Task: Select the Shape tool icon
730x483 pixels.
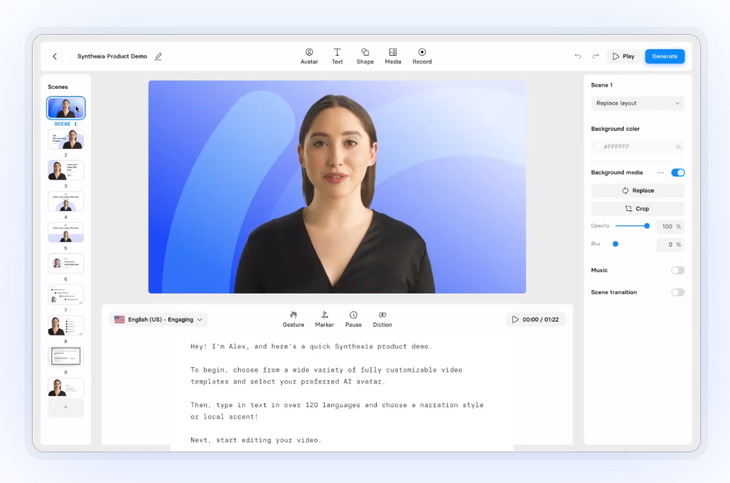Action: (x=365, y=56)
